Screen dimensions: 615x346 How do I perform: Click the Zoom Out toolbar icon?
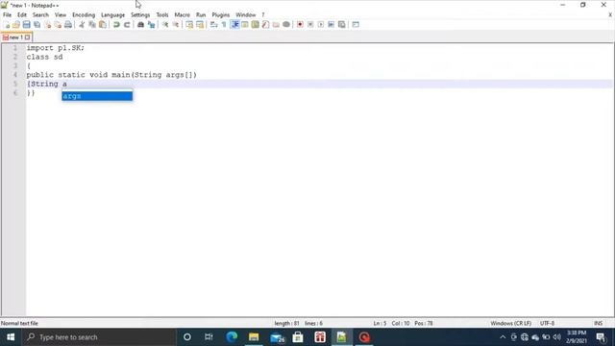pyautogui.click(x=175, y=25)
